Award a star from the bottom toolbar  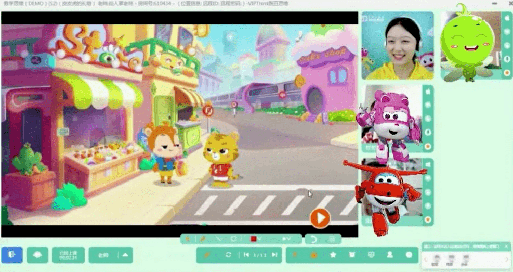click(333, 255)
